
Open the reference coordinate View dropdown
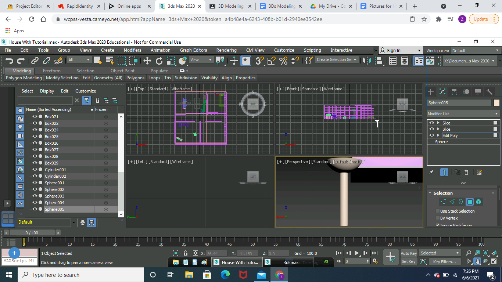point(201,60)
